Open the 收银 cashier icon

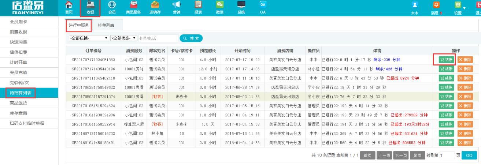coord(90,5)
